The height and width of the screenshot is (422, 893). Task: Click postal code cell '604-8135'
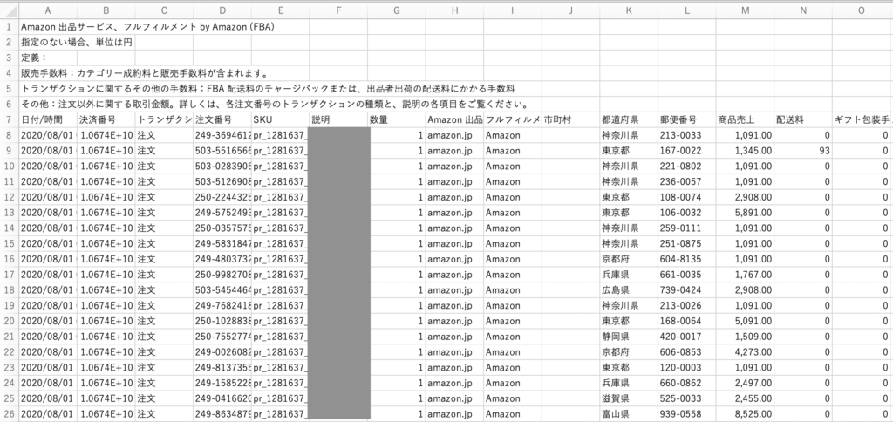pyautogui.click(x=687, y=259)
